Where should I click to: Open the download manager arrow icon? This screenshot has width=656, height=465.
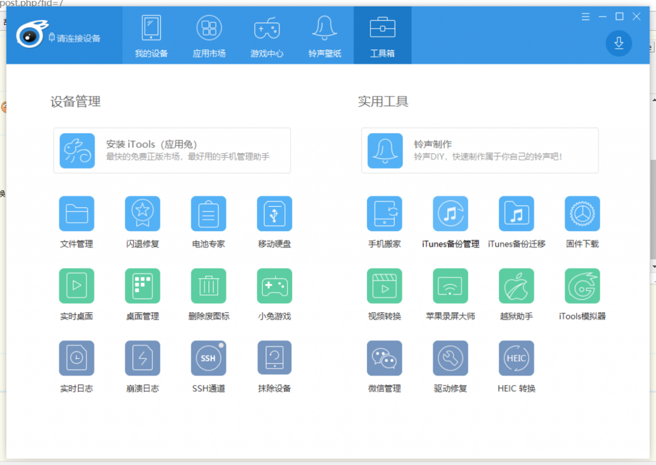[x=619, y=43]
